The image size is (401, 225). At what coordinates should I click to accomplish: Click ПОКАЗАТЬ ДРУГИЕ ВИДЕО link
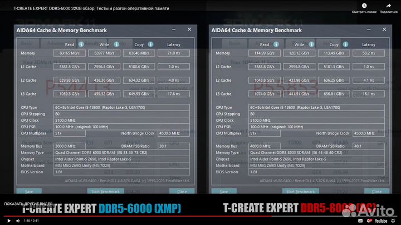(x=28, y=204)
